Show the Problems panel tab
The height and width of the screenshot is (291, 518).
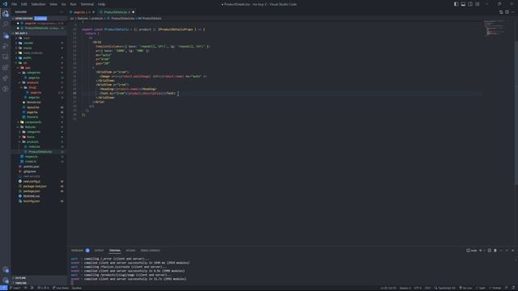(80, 251)
